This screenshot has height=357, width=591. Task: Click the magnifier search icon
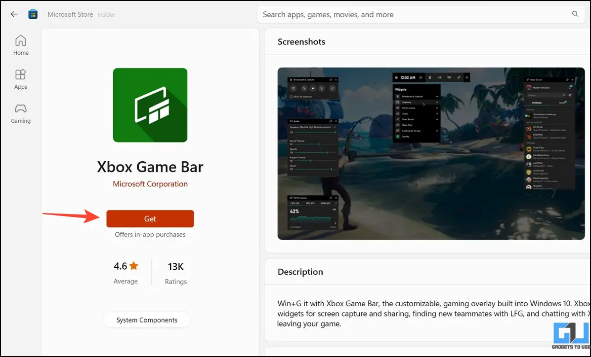point(575,14)
